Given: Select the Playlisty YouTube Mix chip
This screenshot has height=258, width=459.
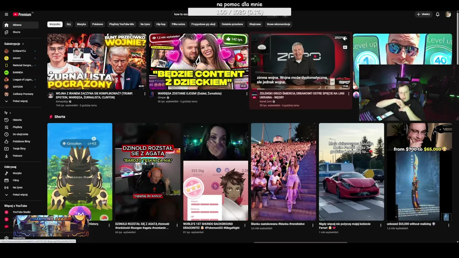Looking at the screenshot, I should (x=122, y=24).
